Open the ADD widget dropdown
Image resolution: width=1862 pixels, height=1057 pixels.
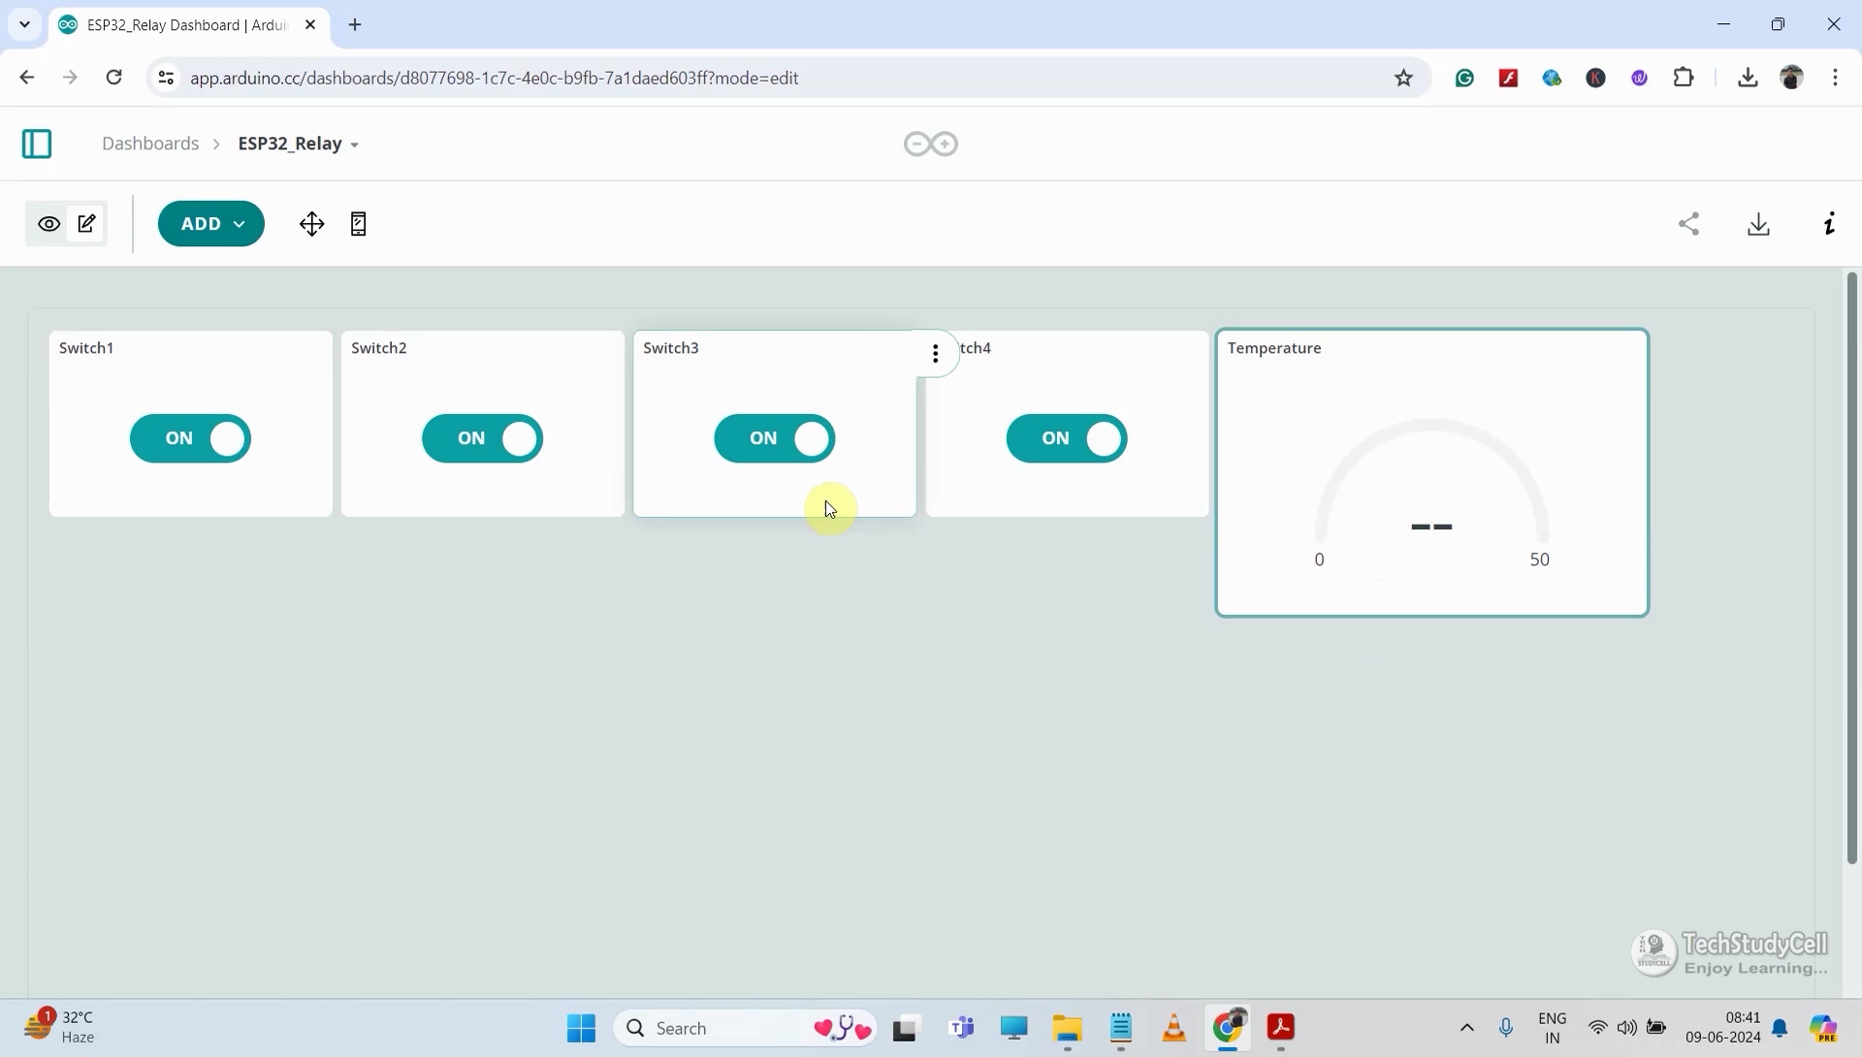click(x=211, y=224)
